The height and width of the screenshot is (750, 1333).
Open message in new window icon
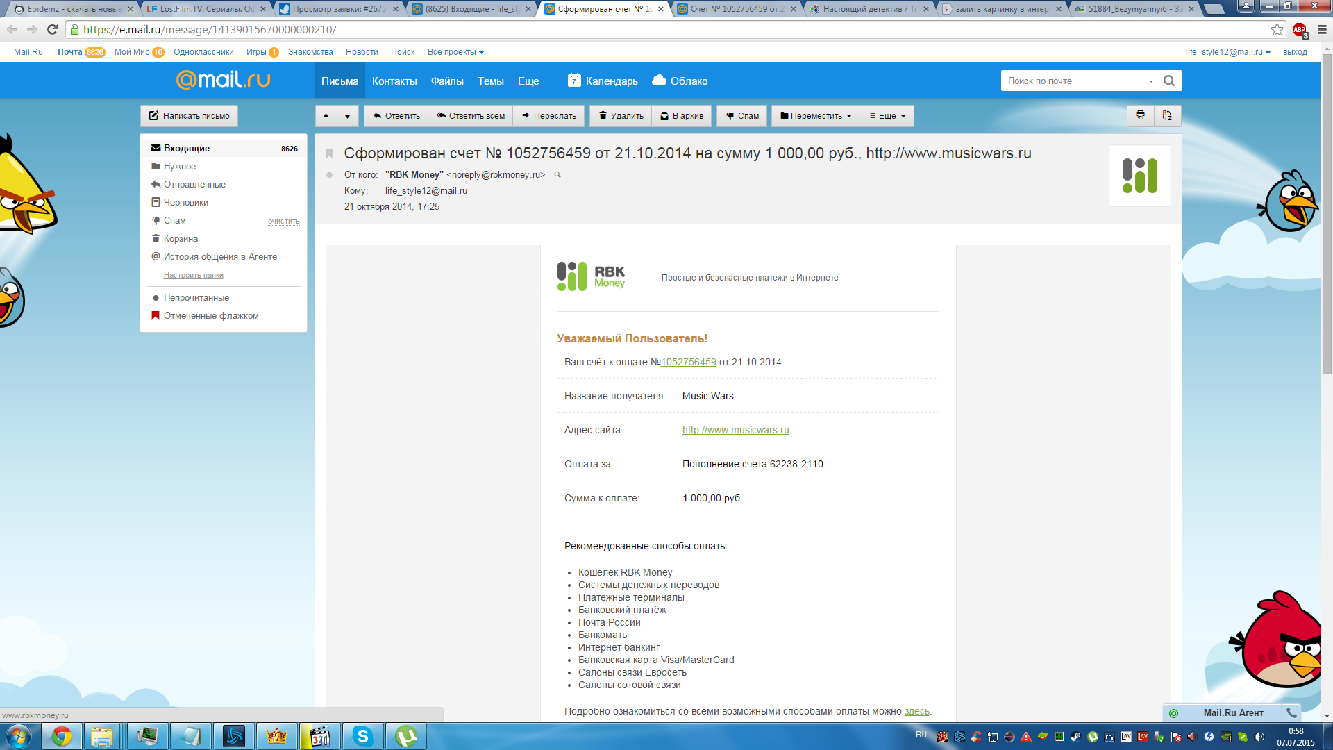point(1167,116)
